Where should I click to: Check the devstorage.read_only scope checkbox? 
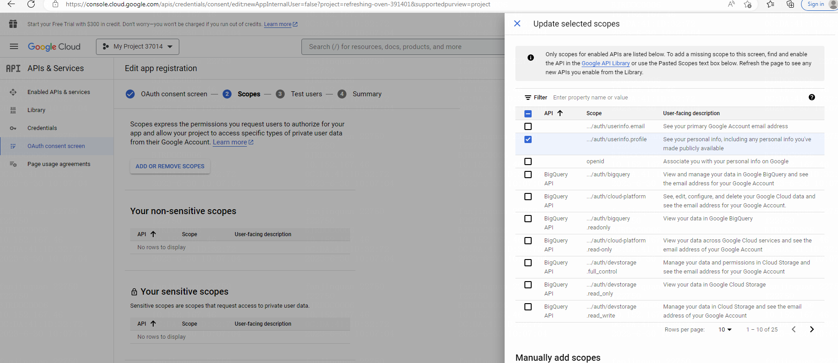click(x=528, y=285)
